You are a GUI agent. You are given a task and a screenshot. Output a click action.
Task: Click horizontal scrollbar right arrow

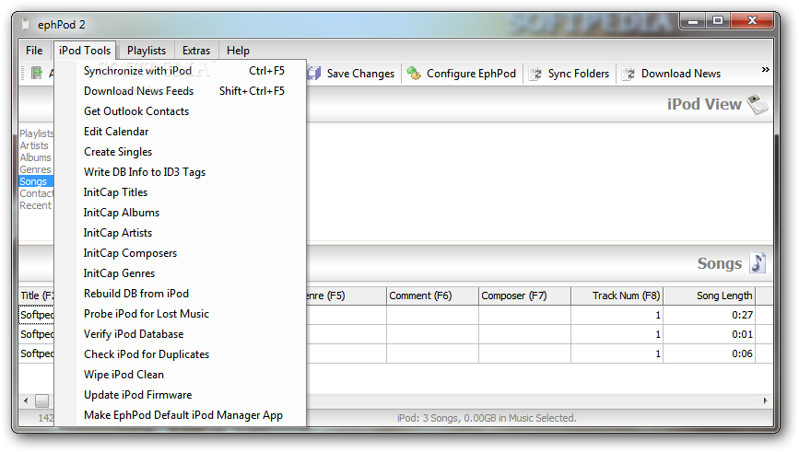(766, 401)
